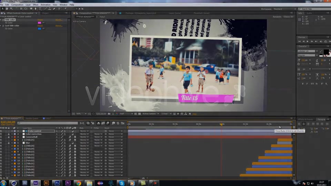331x186 pixels.
Task: Select the Pan Behind tool
Action: [26, 9]
